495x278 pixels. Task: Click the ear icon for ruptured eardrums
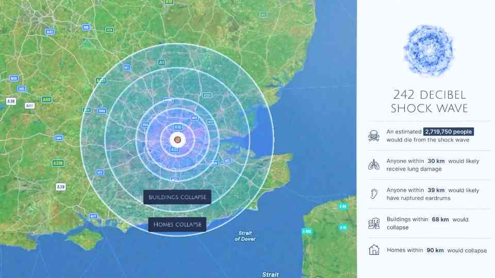[374, 194]
